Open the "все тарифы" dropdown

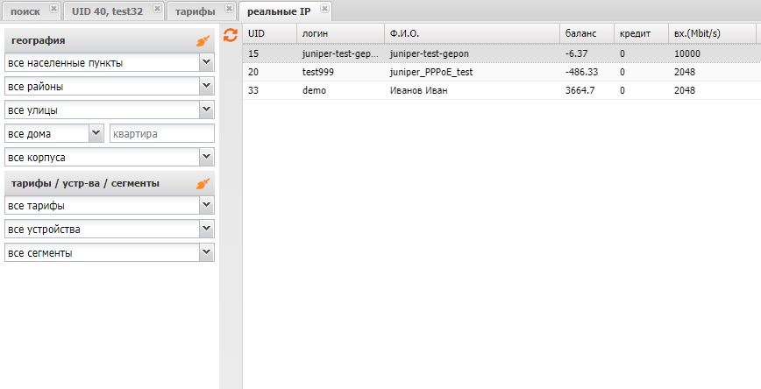(x=206, y=206)
